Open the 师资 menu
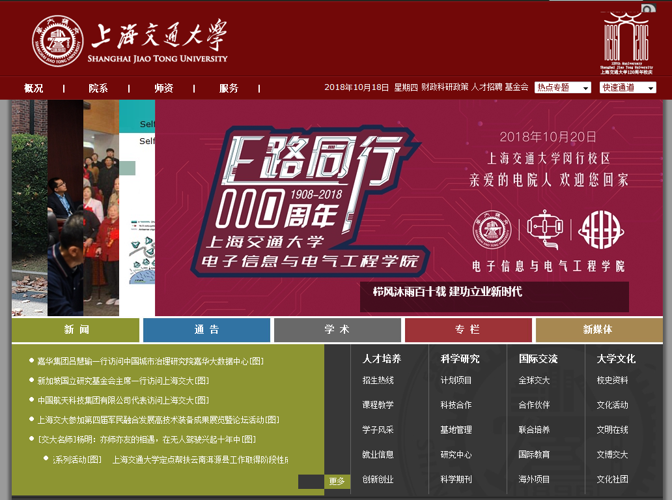The height and width of the screenshot is (500, 672). 163,89
